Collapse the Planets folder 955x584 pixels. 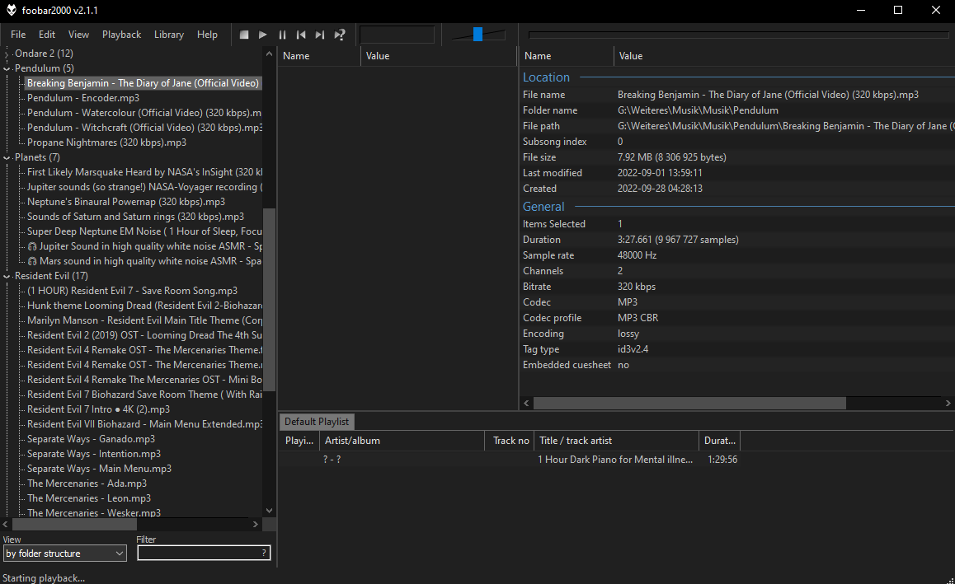coord(7,157)
